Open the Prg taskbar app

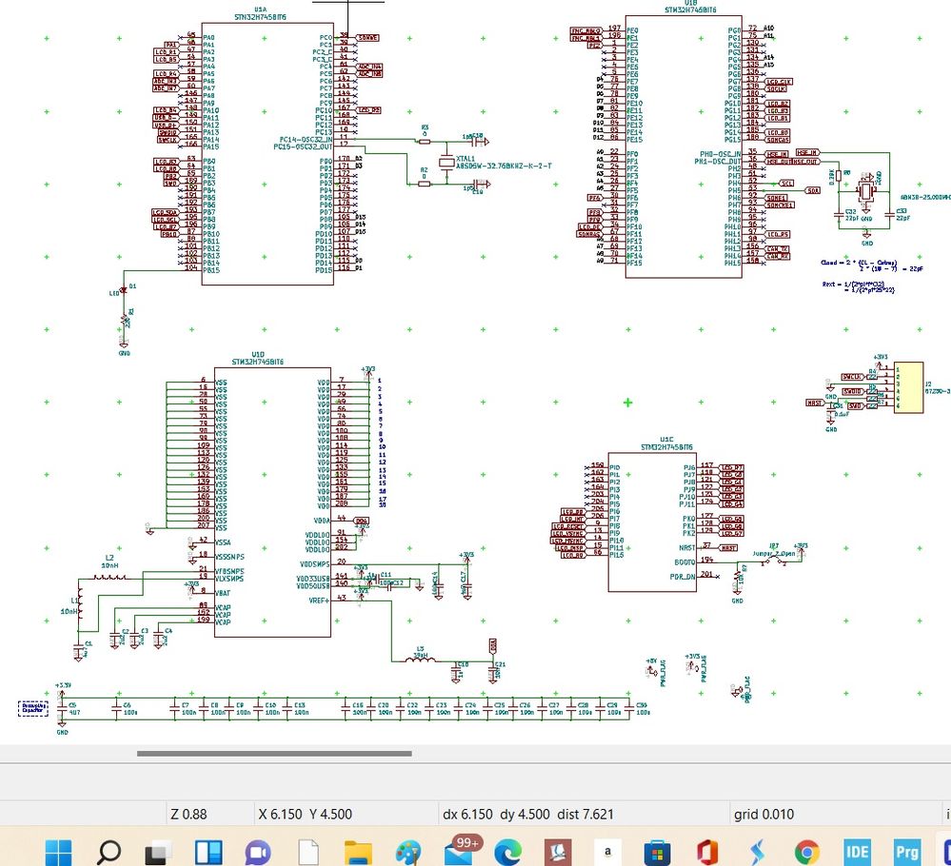906,853
